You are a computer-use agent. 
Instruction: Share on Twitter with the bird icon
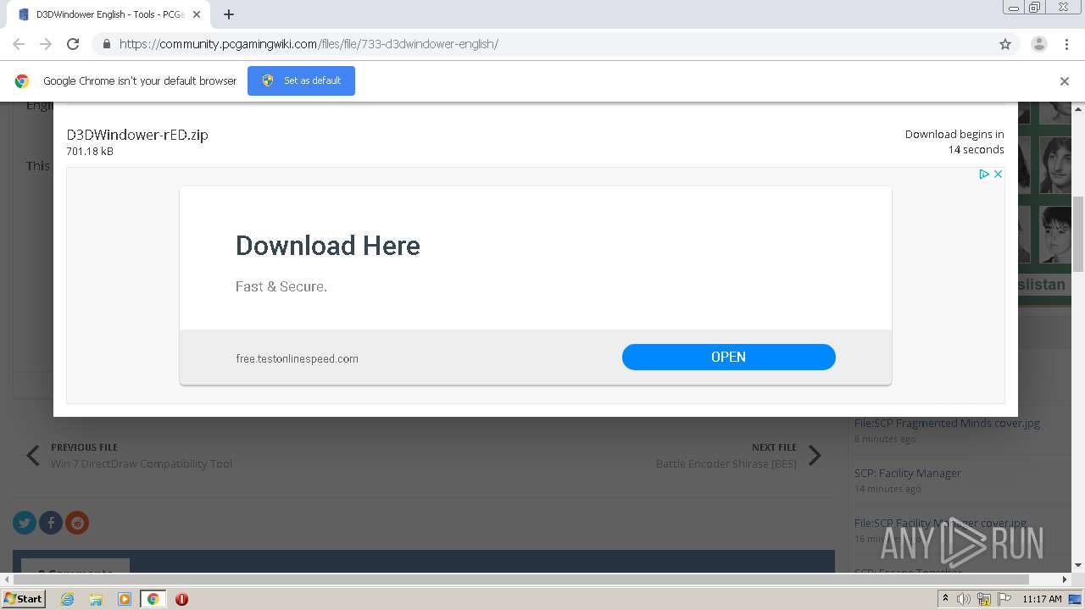(x=25, y=523)
